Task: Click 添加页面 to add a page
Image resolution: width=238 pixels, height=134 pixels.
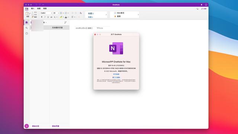Action: [x=55, y=126]
